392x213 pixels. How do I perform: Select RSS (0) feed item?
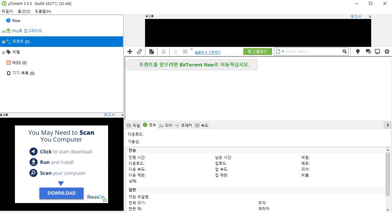tap(20, 63)
